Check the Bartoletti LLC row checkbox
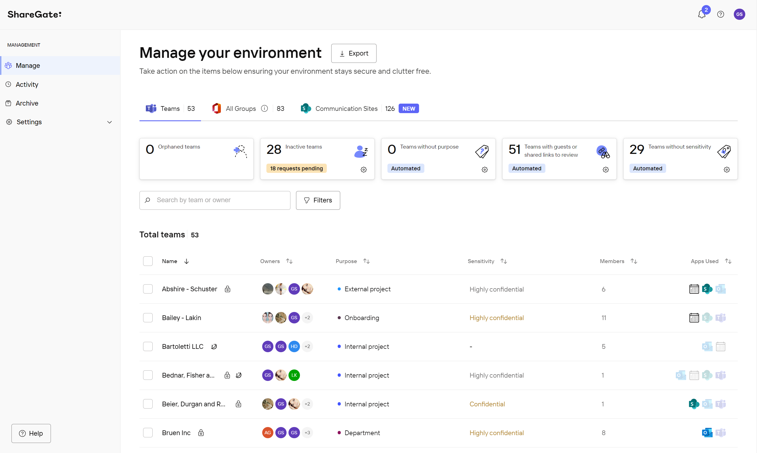757x453 pixels. 148,346
